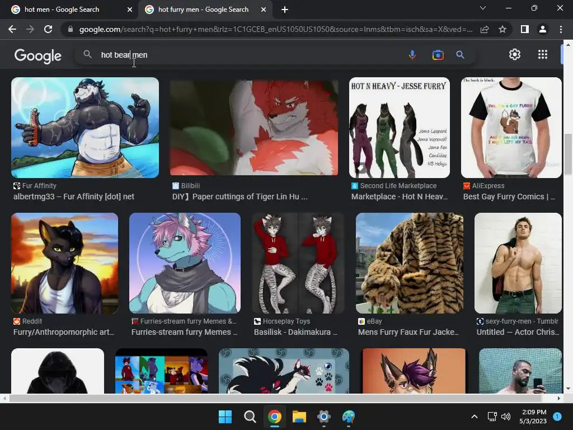The height and width of the screenshot is (430, 573).
Task: Close the 'hot men' tab
Action: point(130,10)
